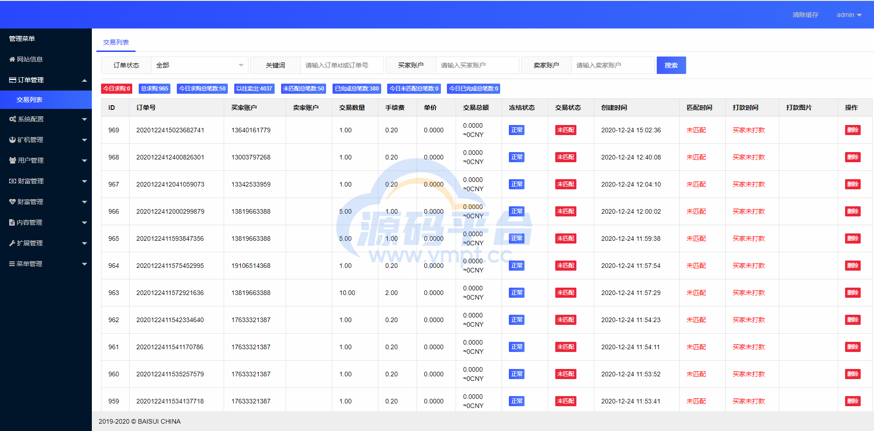
Task: Click buyer account 13003797268
Action: pos(251,157)
